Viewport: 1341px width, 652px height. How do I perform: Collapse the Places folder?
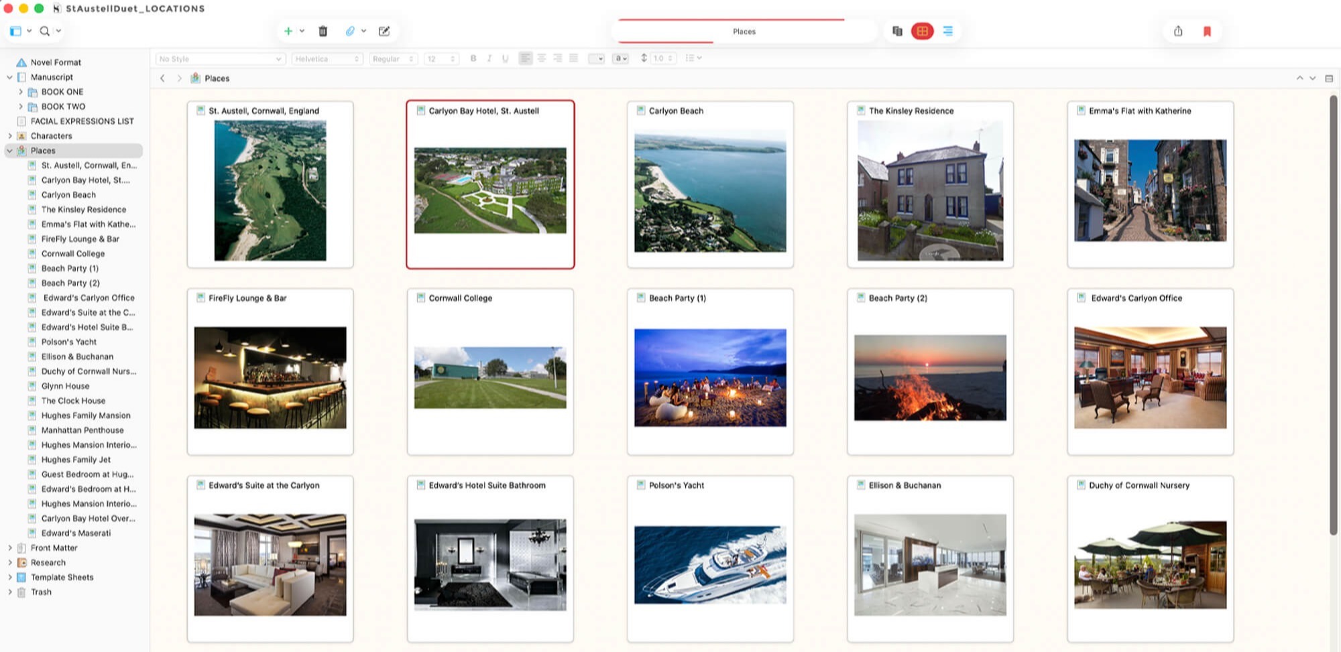tap(9, 151)
